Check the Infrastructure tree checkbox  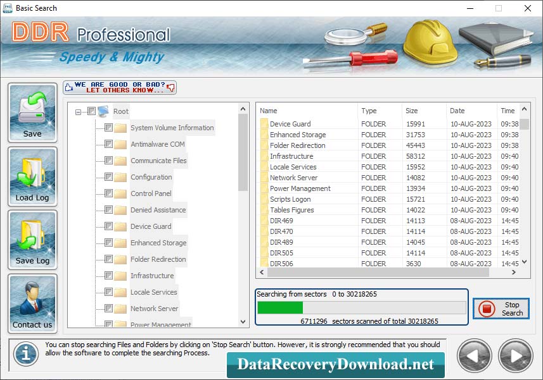108,275
